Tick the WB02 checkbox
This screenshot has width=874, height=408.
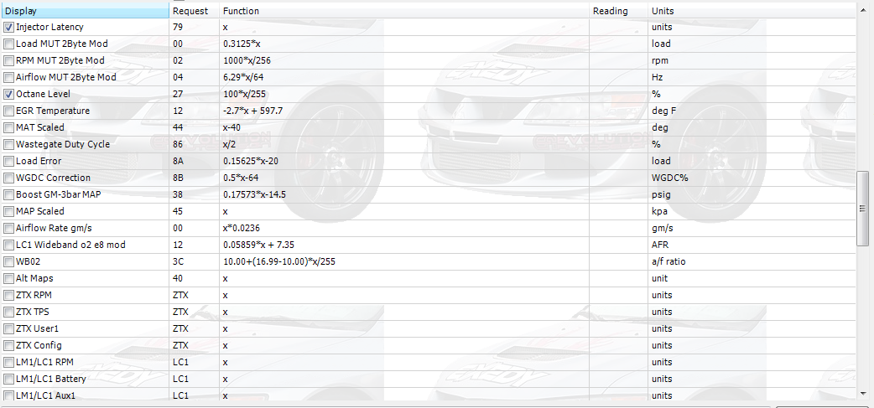(x=9, y=262)
